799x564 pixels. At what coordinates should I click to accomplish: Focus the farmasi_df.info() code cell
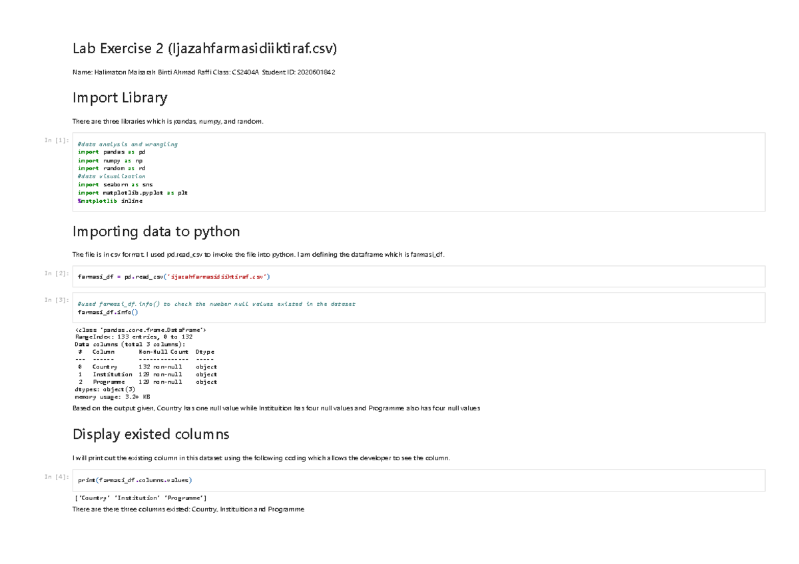pyautogui.click(x=418, y=308)
